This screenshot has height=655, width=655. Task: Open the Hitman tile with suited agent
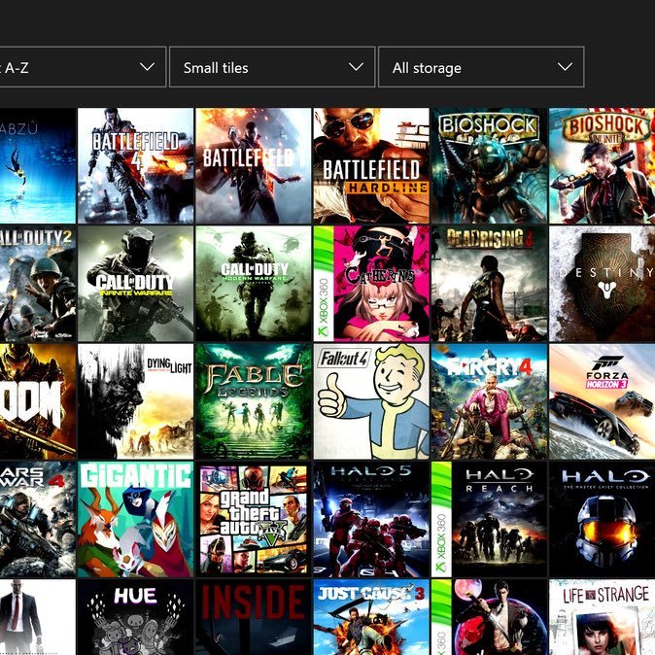[38, 617]
